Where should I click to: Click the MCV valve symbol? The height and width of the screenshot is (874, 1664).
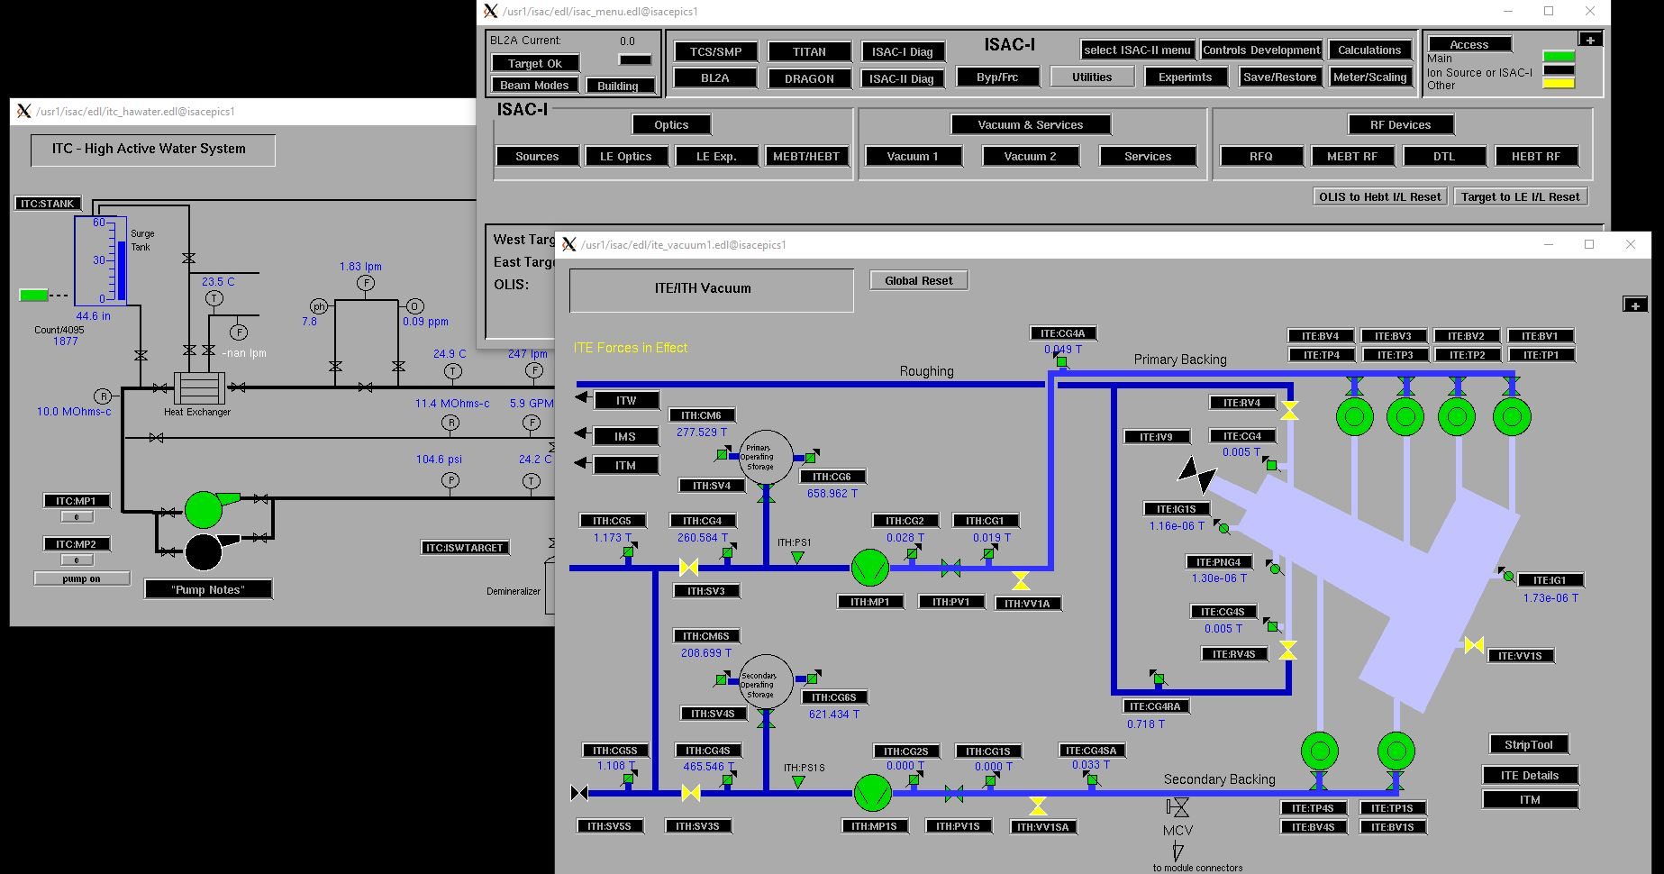(x=1177, y=806)
